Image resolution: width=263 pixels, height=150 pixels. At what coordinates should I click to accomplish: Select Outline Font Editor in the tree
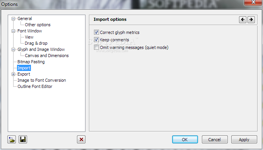(x=35, y=86)
